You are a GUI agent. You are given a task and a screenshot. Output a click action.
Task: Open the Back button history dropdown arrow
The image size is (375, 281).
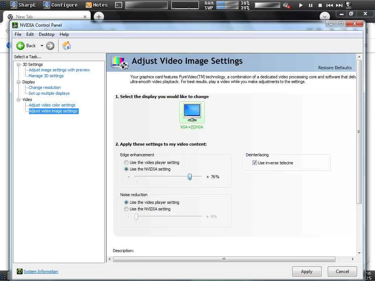(x=42, y=46)
